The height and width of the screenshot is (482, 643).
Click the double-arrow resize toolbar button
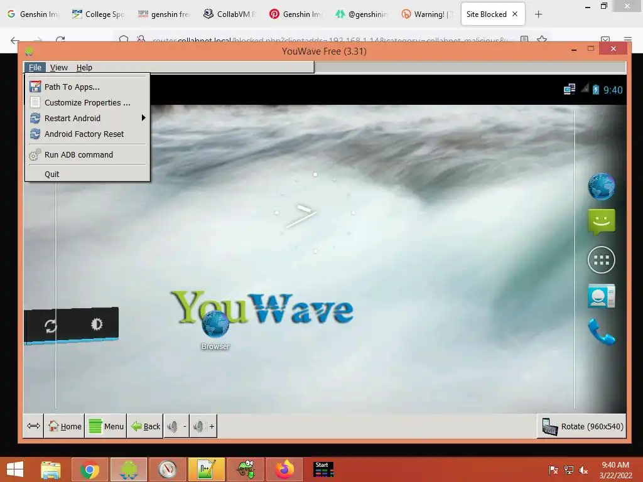(33, 426)
